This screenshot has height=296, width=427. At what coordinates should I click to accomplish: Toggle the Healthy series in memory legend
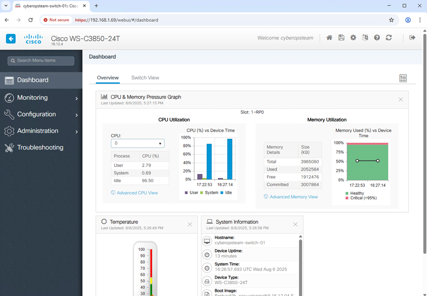point(355,193)
